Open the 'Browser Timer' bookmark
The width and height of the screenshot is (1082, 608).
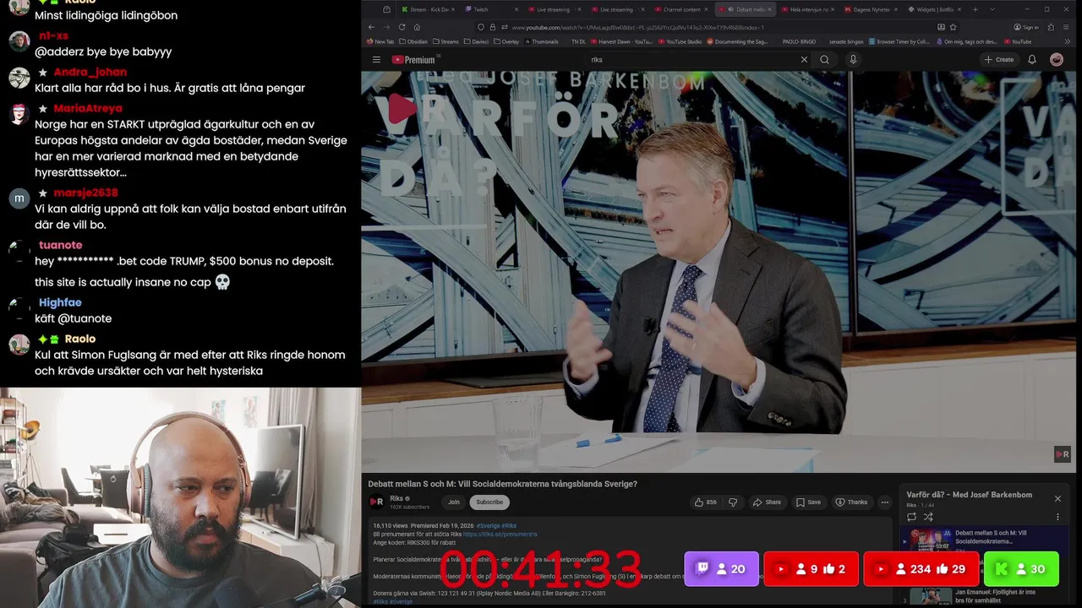coord(898,41)
